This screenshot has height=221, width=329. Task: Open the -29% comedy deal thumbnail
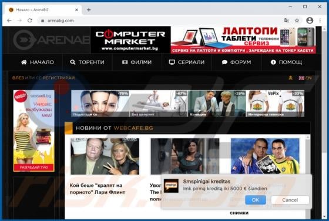217,103
